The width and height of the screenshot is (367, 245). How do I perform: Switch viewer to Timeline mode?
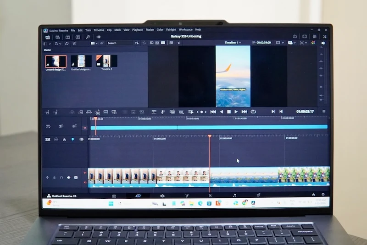163,43
